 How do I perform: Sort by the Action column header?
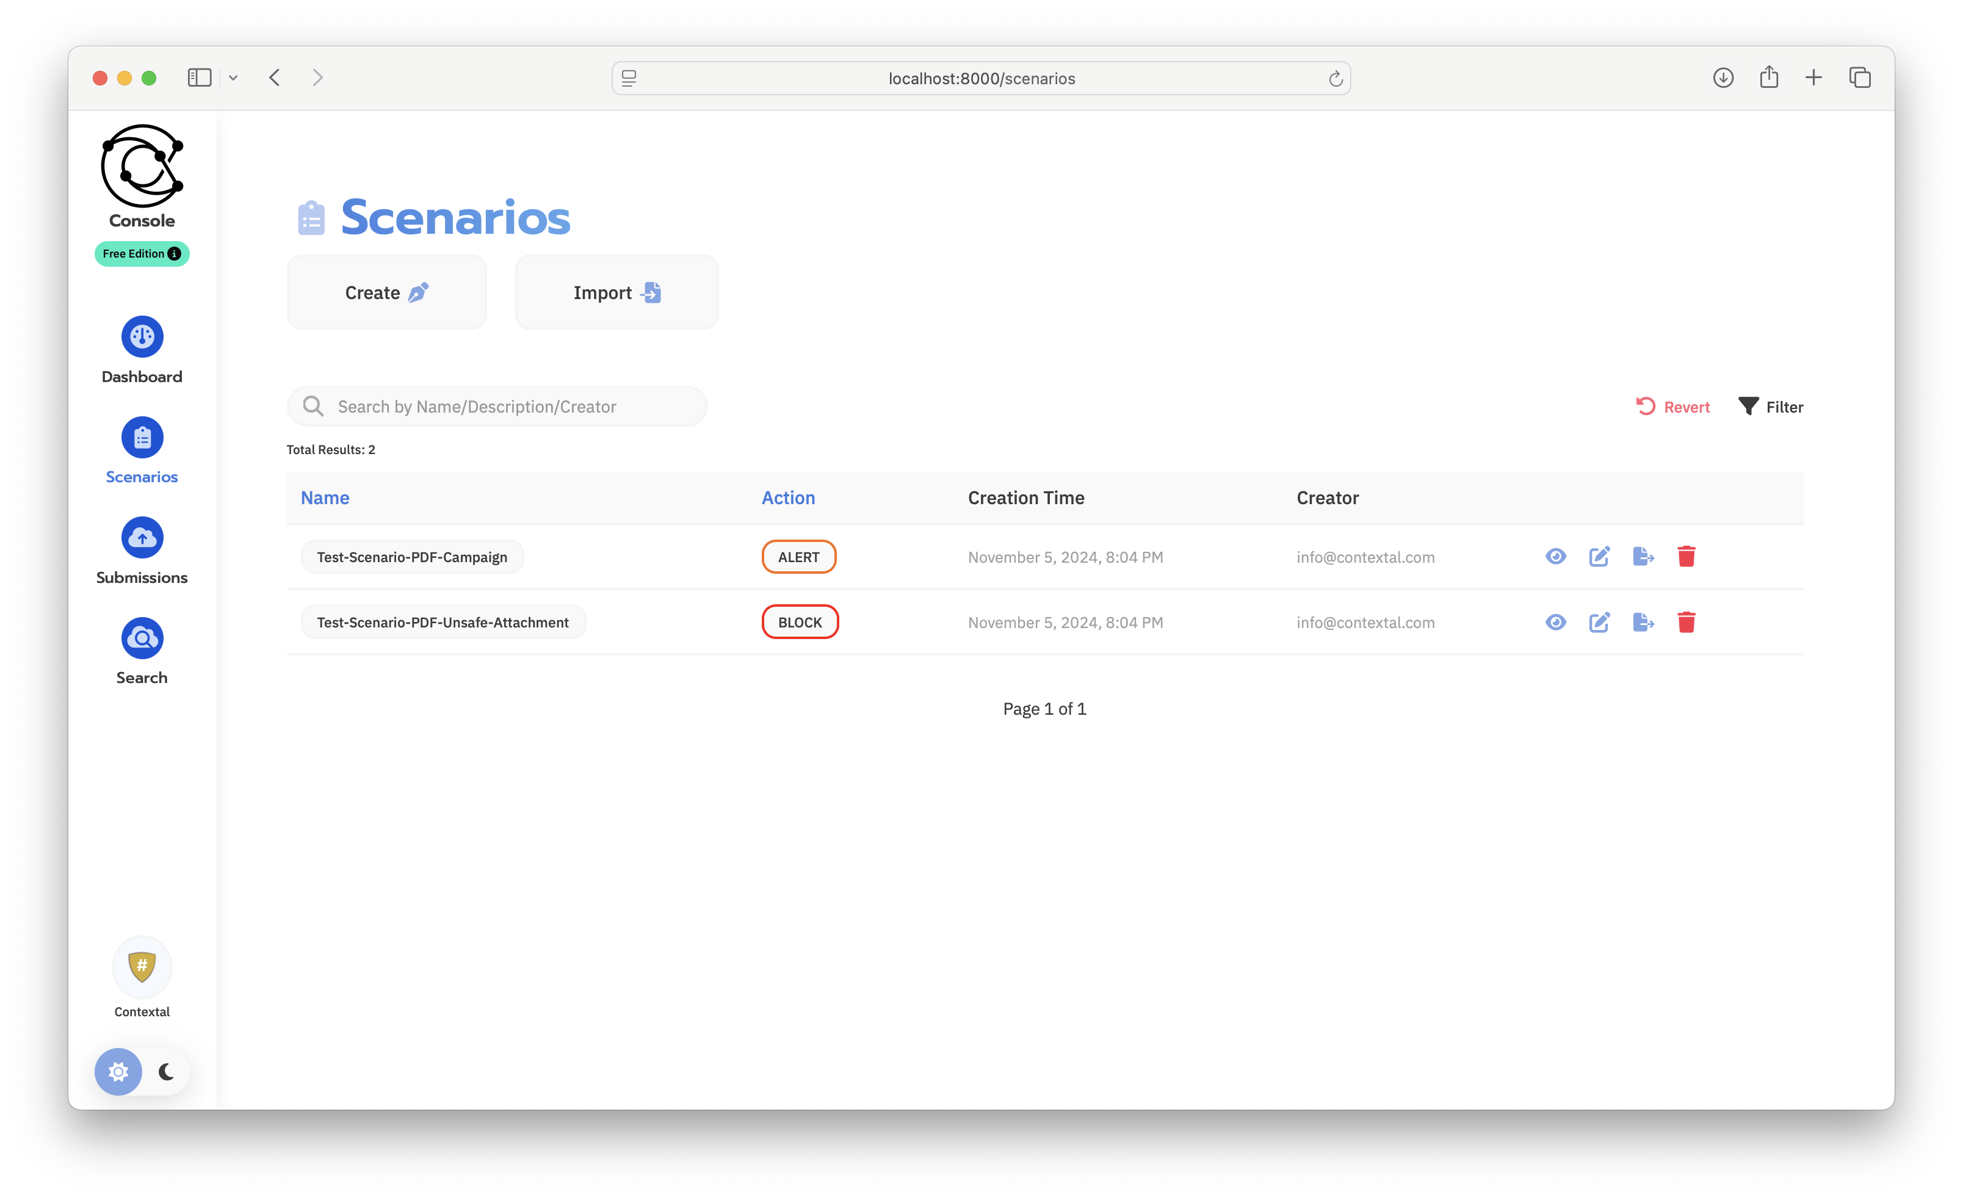pos(788,498)
